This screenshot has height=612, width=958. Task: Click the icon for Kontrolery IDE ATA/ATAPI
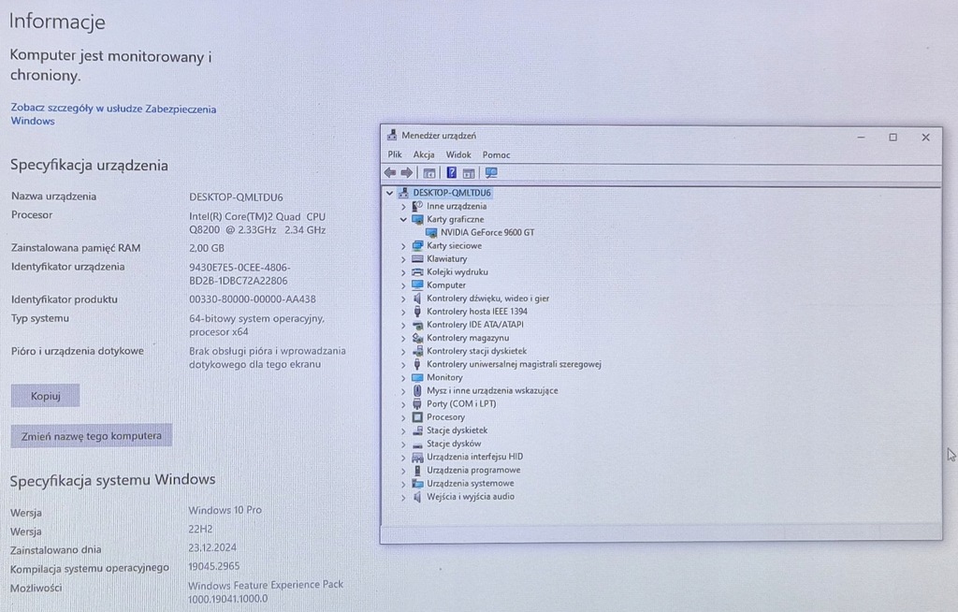[x=417, y=325]
